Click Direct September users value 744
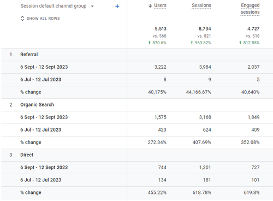 tap(162, 168)
